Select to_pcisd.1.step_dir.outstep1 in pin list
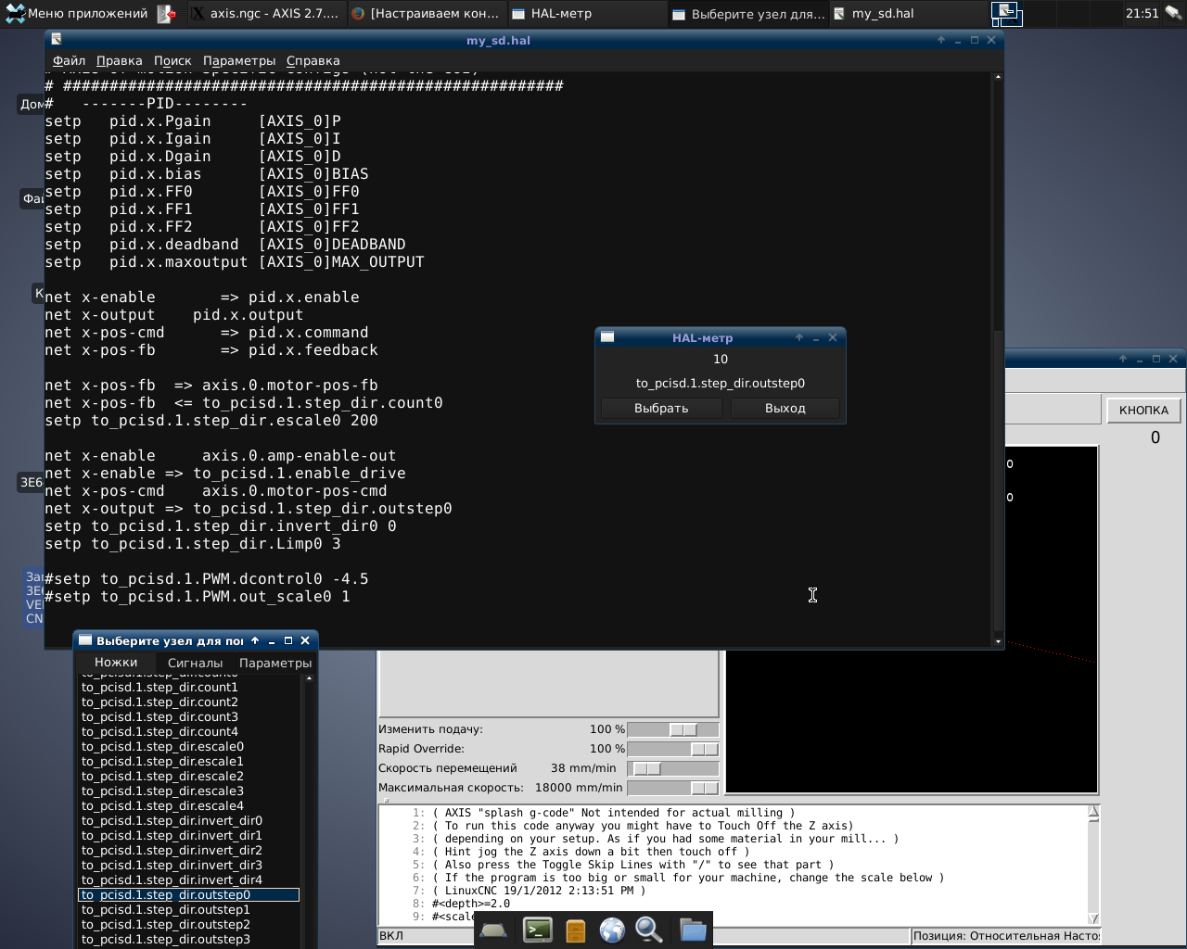Image resolution: width=1187 pixels, height=949 pixels. click(x=189, y=909)
